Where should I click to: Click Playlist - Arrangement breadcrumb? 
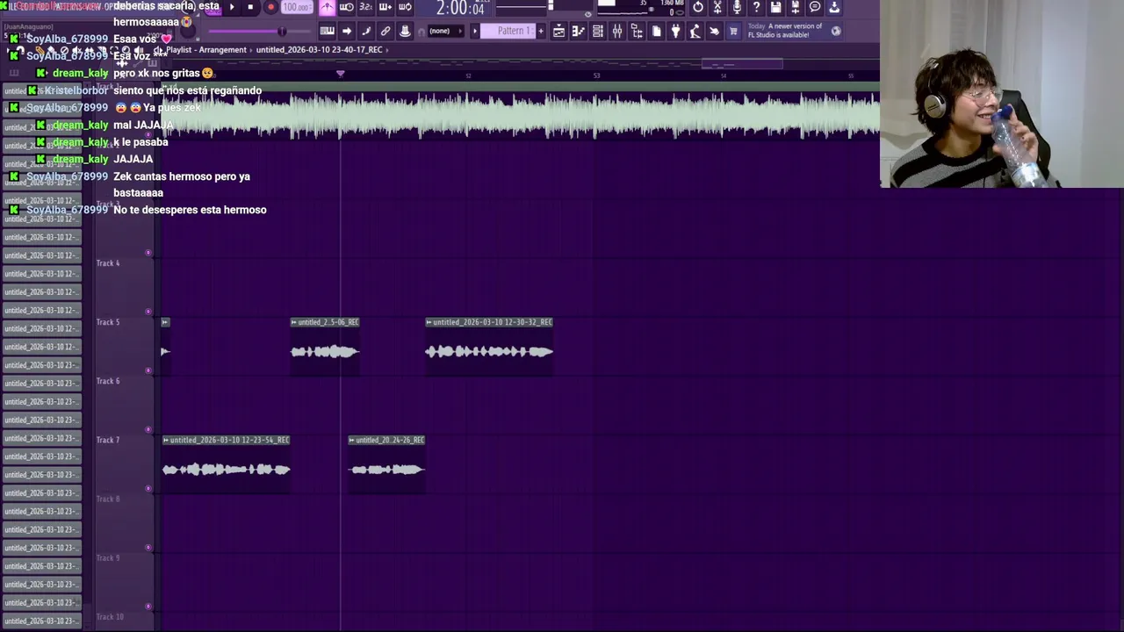click(206, 50)
